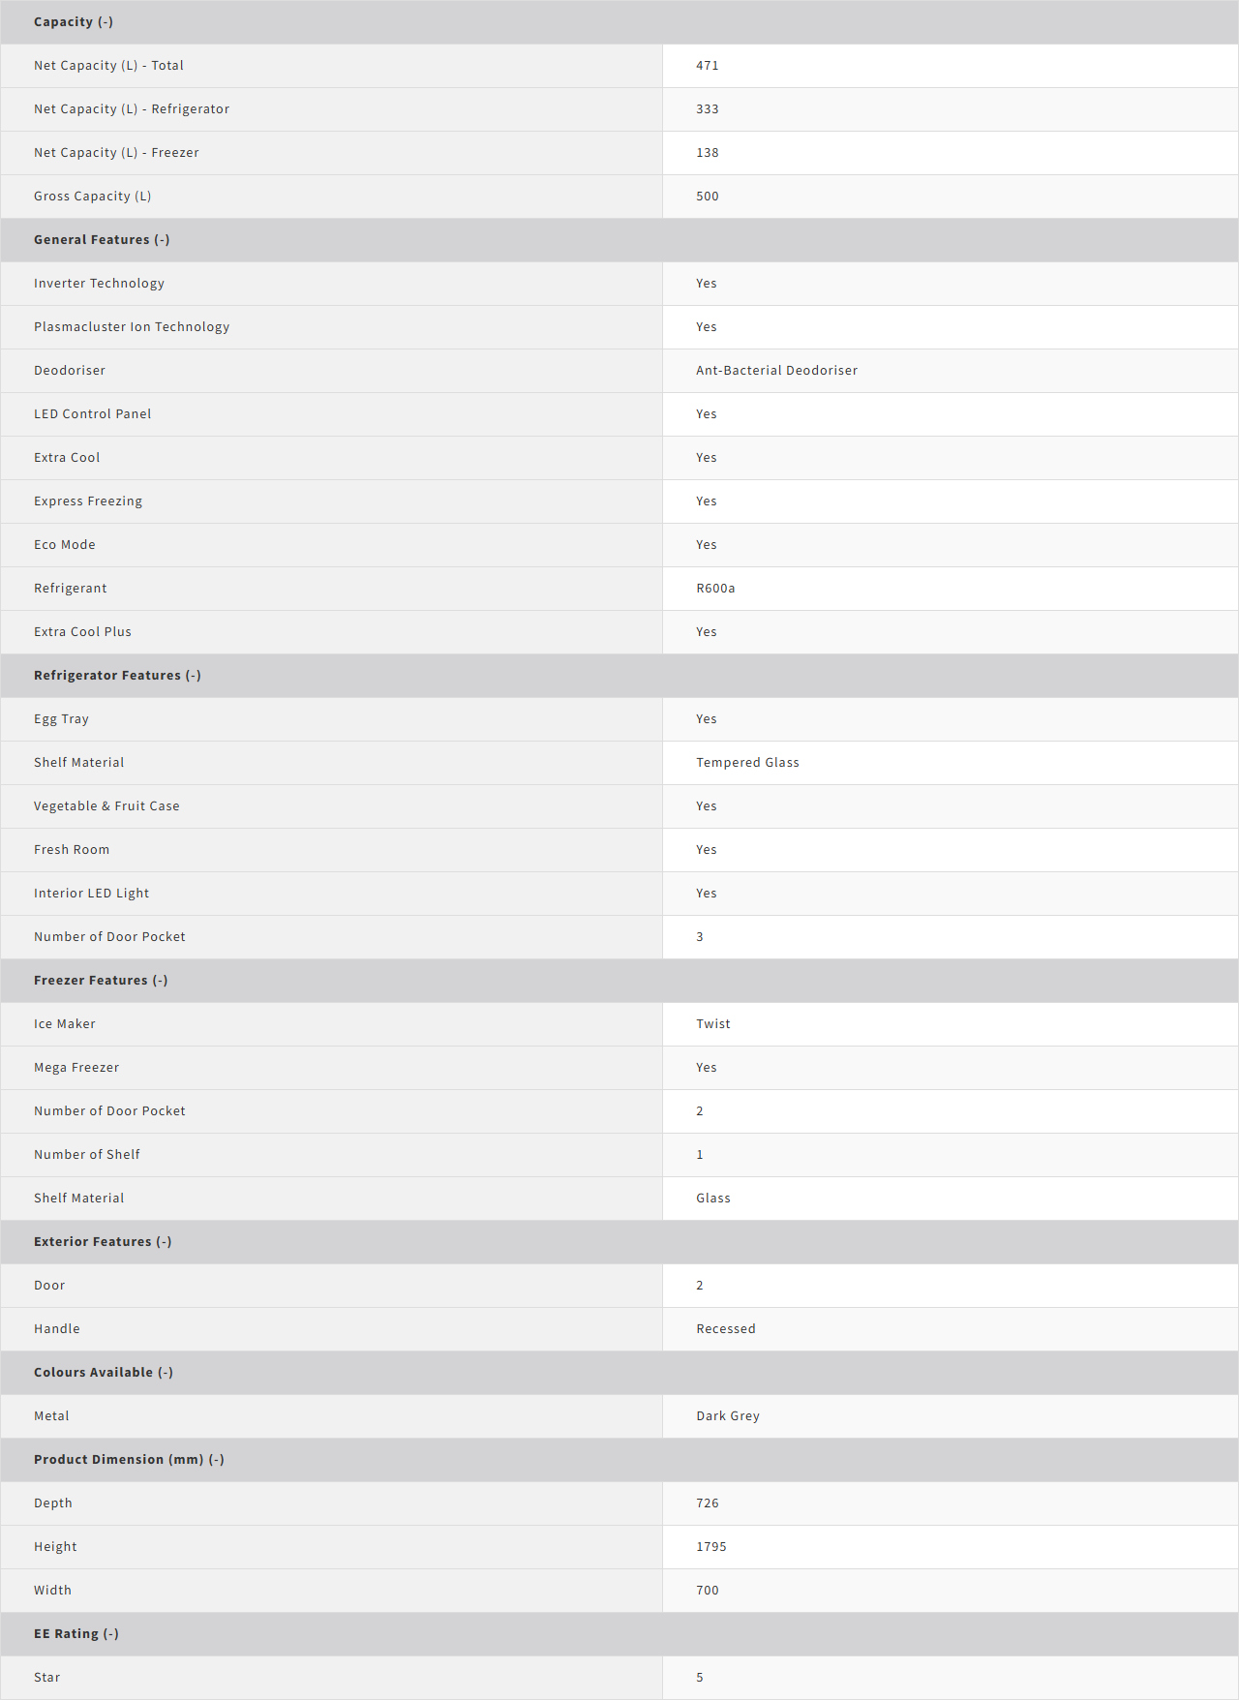Click the Inverter Technology row label
This screenshot has width=1239, height=1700.
click(99, 284)
